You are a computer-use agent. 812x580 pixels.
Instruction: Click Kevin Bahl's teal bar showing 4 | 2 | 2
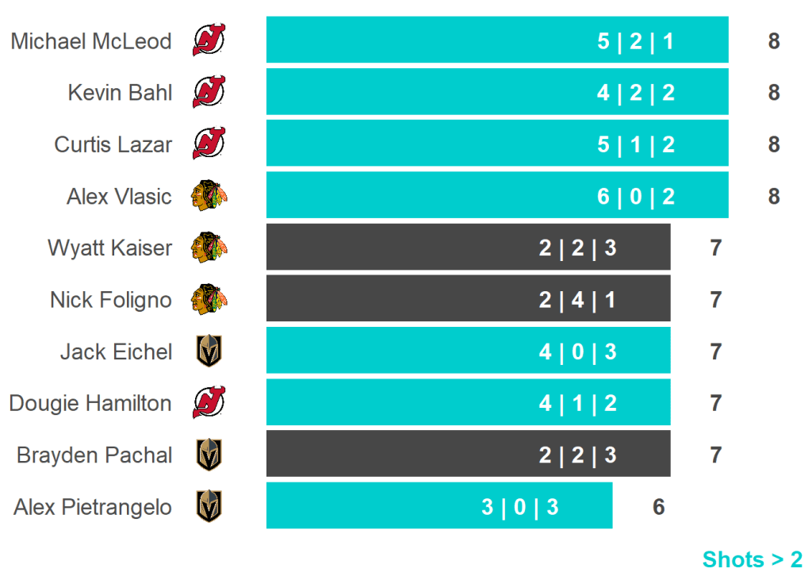[497, 92]
